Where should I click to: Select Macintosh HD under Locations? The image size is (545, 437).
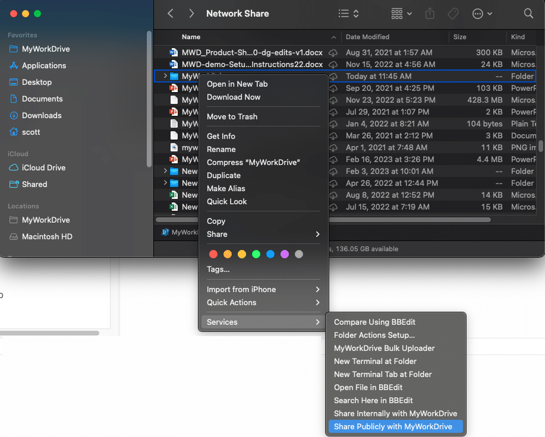(x=47, y=236)
